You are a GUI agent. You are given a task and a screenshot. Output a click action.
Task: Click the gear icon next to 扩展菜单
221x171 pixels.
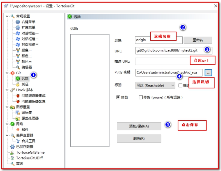18,27
